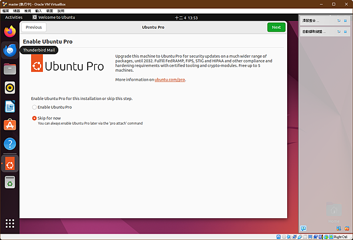Click the Welcome to Ubuntu app menu label

tap(56, 17)
